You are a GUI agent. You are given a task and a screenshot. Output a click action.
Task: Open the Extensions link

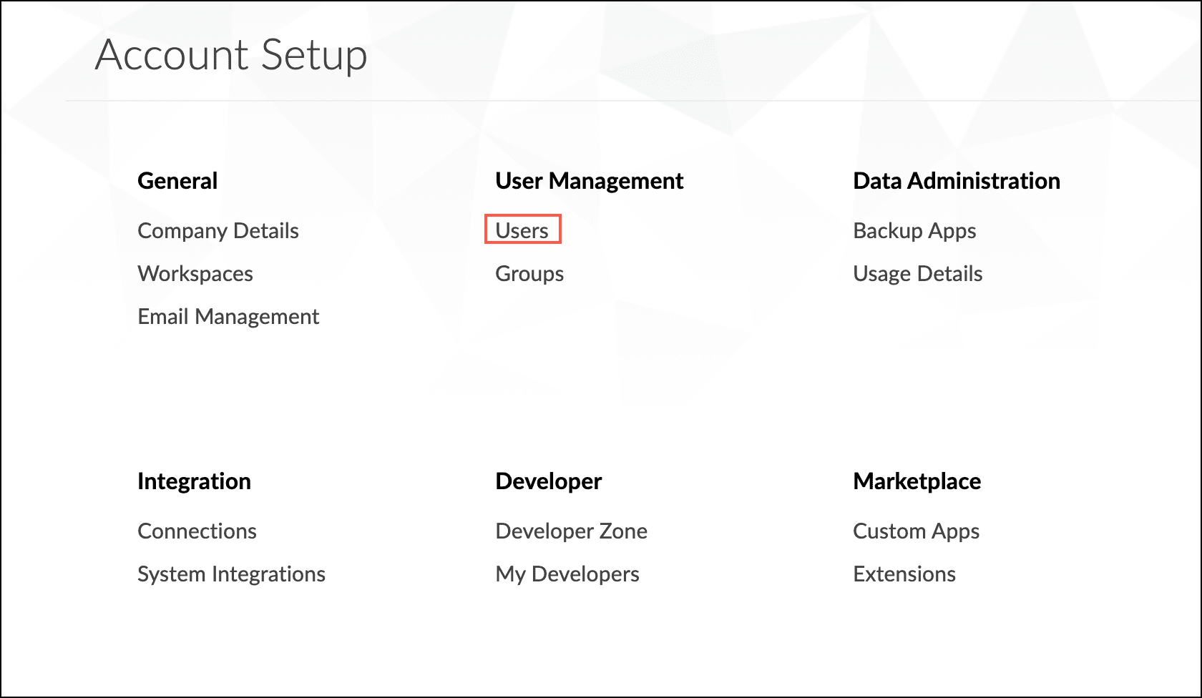coord(904,574)
